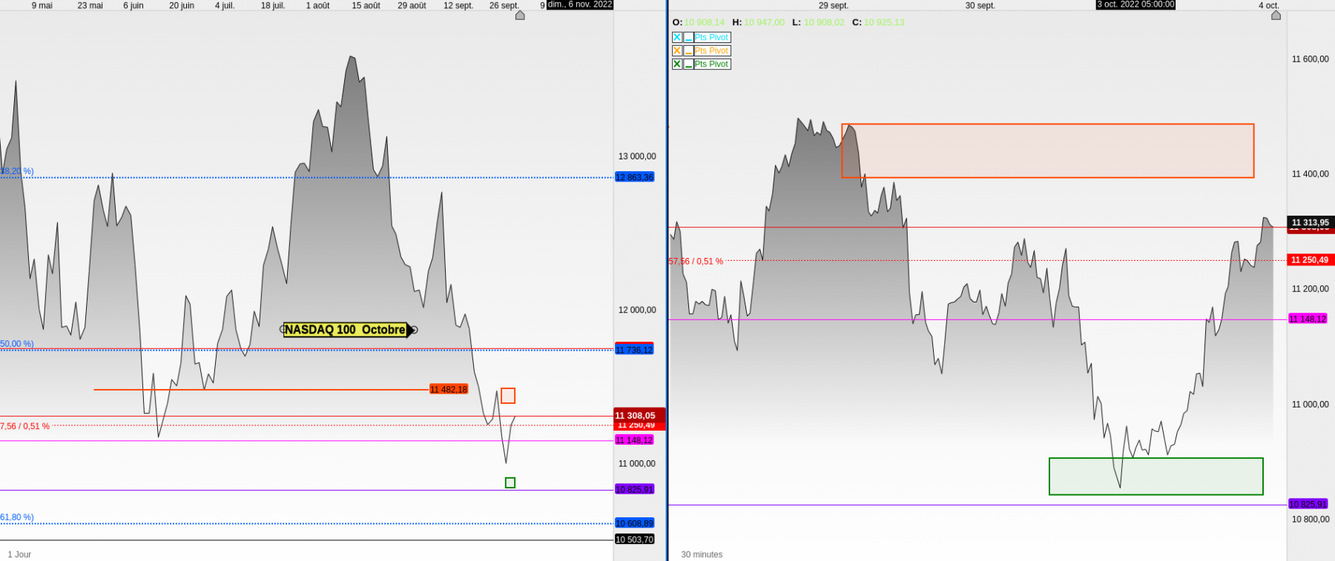Remove the cyan Pts Pivot indicator

point(677,37)
